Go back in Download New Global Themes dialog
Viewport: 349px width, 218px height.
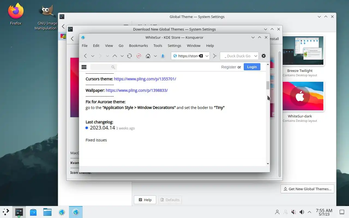[72, 39]
